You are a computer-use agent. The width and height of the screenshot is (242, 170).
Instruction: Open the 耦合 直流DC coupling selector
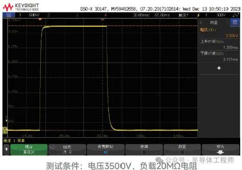tap(29, 149)
